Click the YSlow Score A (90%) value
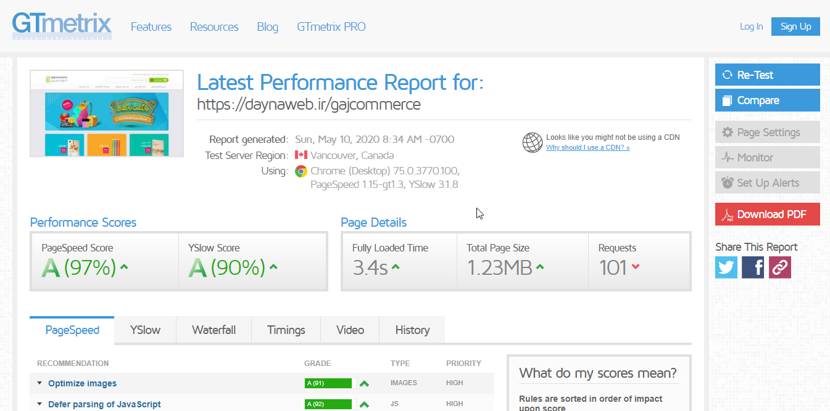 pyautogui.click(x=227, y=267)
